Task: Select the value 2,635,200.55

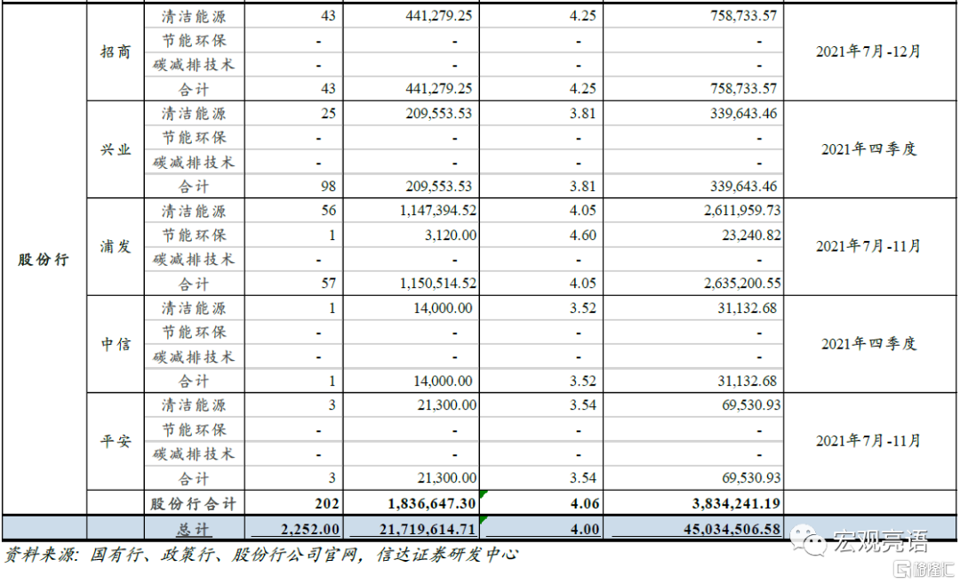Action: click(x=742, y=284)
